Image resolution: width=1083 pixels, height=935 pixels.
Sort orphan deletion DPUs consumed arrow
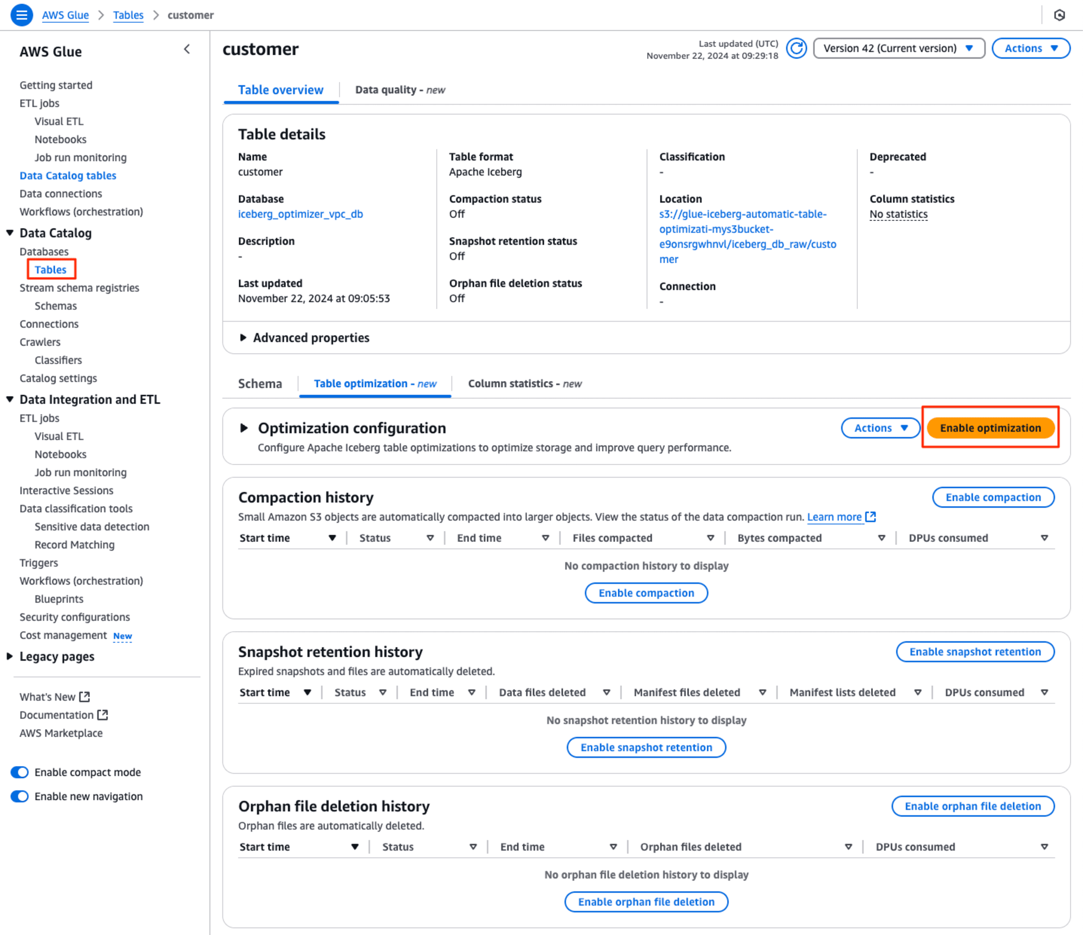click(x=1045, y=846)
